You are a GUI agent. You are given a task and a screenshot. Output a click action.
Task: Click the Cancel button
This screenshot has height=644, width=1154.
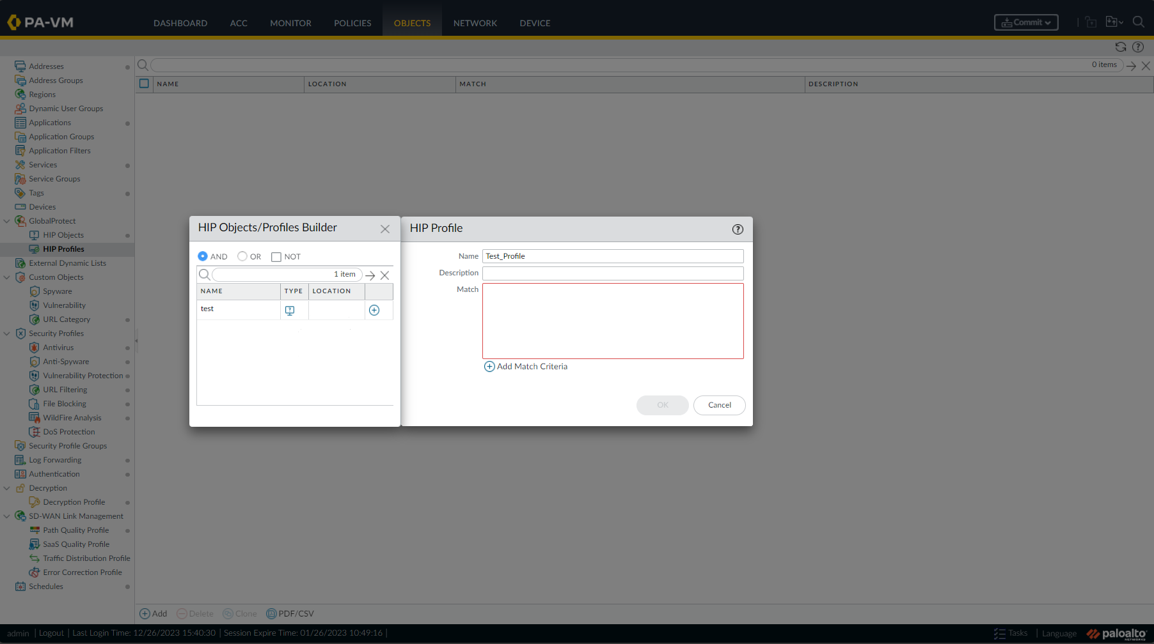(720, 405)
